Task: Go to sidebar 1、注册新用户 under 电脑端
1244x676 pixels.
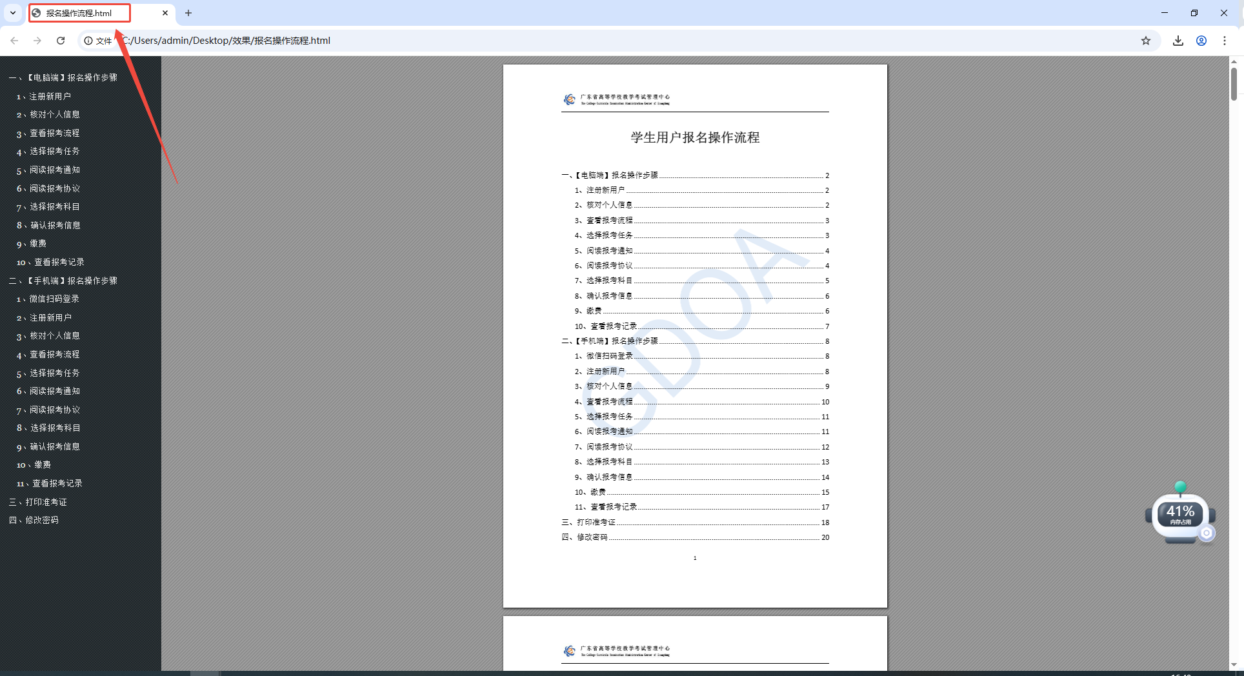Action: coord(44,96)
